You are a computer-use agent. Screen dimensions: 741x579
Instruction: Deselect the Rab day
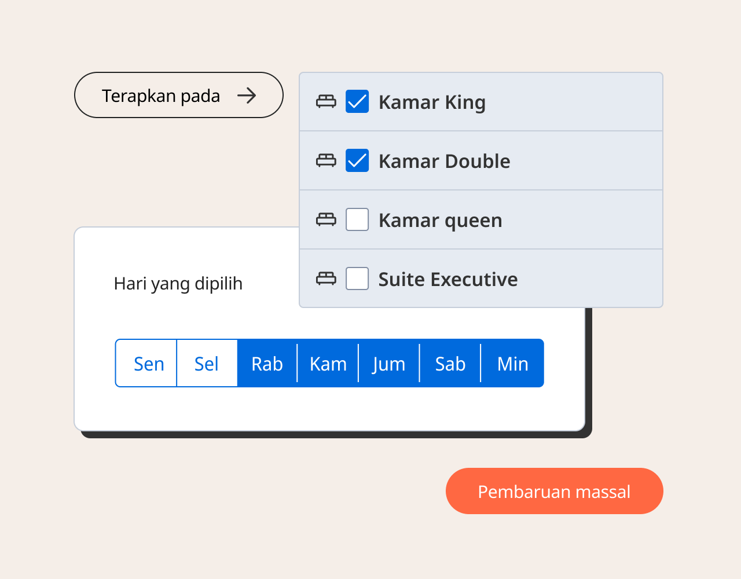(267, 364)
